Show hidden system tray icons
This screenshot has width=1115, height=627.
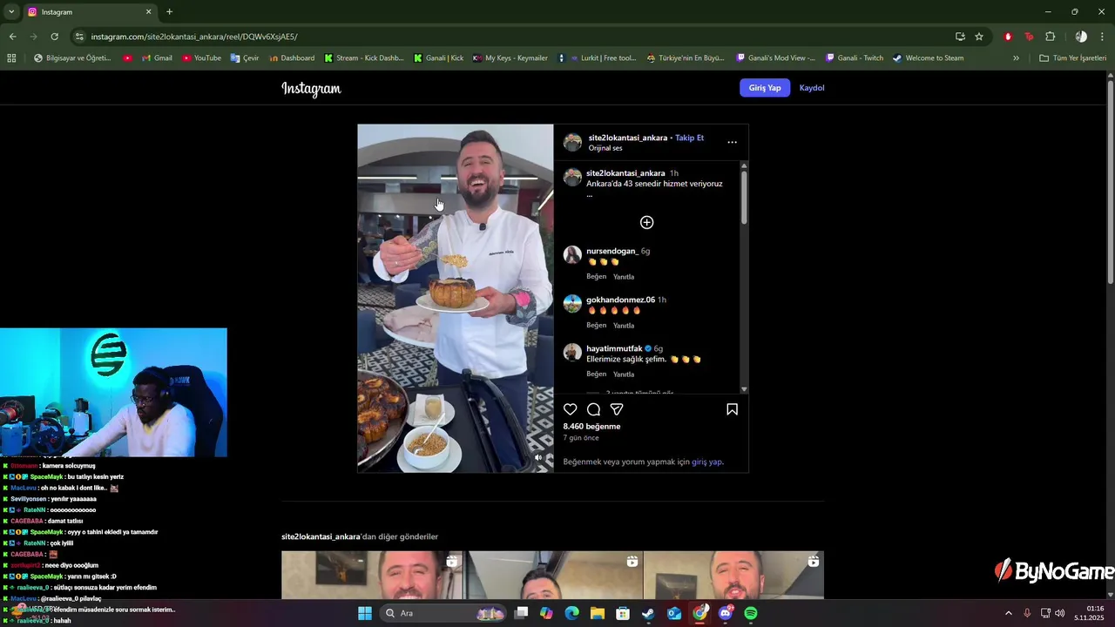pos(1009,613)
